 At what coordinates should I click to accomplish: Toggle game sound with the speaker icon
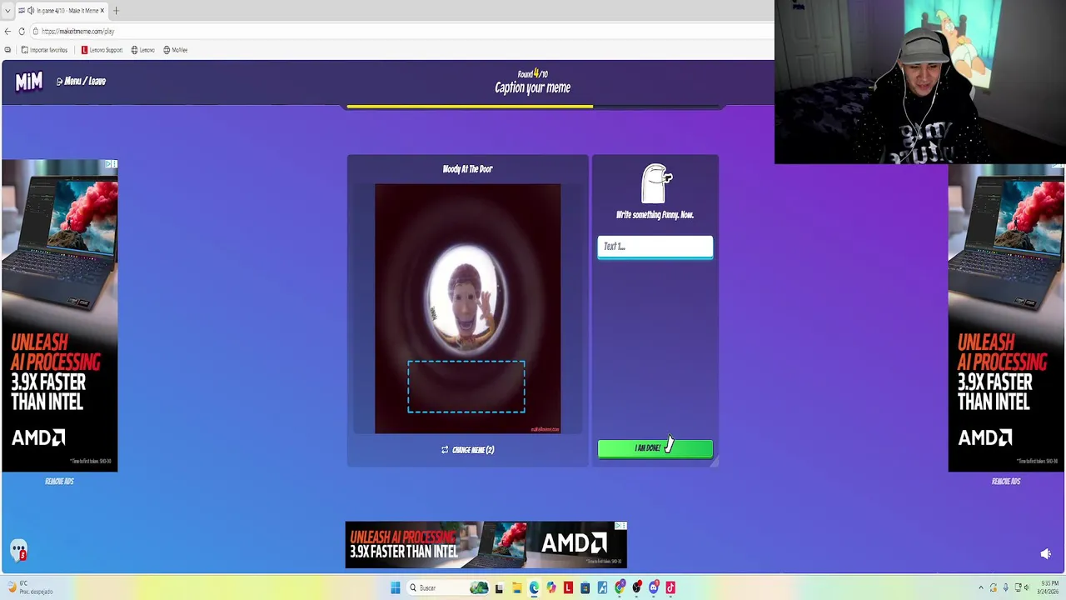pos(1045,554)
